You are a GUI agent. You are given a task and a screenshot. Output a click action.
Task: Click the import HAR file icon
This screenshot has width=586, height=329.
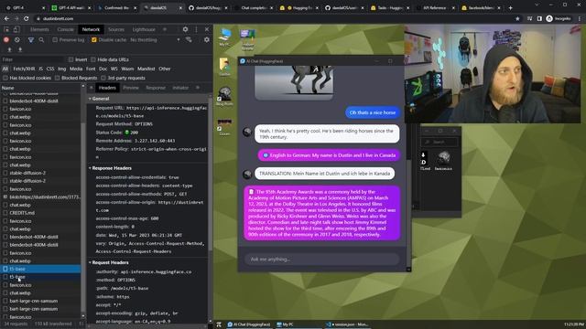pyautogui.click(x=9, y=49)
